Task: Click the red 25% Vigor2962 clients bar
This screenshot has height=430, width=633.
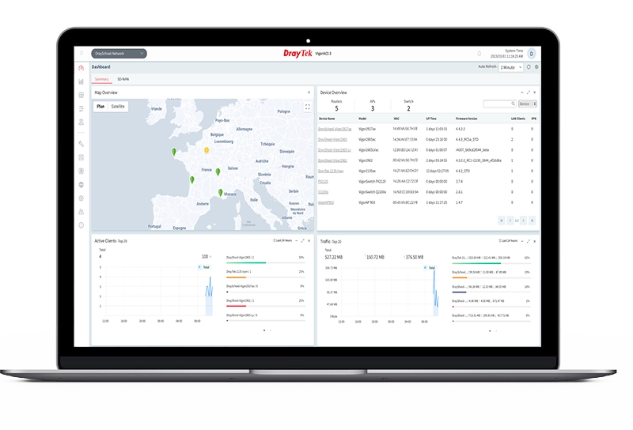Action: point(236,306)
